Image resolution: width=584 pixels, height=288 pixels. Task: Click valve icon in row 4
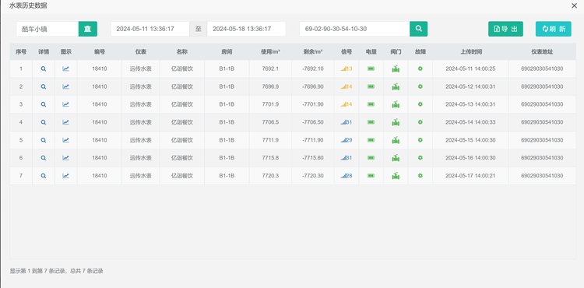pyautogui.click(x=396, y=122)
